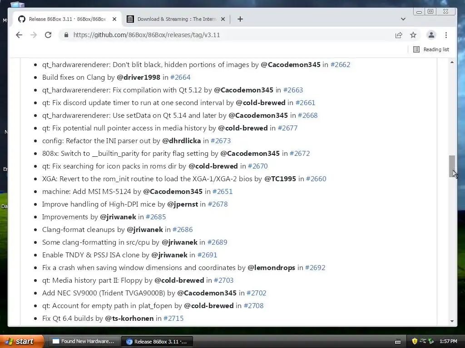Screen dimensions: 465x348
Task: Open pull request #2708 link
Action: (253, 306)
